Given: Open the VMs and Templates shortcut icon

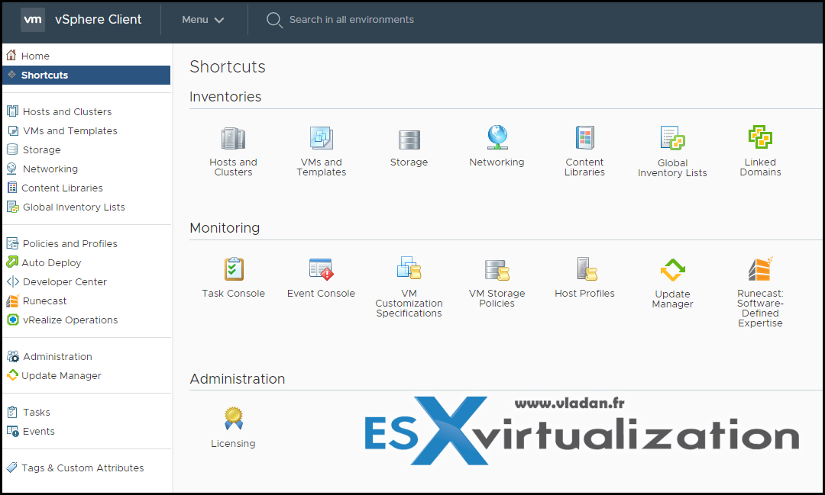Looking at the screenshot, I should click(321, 138).
